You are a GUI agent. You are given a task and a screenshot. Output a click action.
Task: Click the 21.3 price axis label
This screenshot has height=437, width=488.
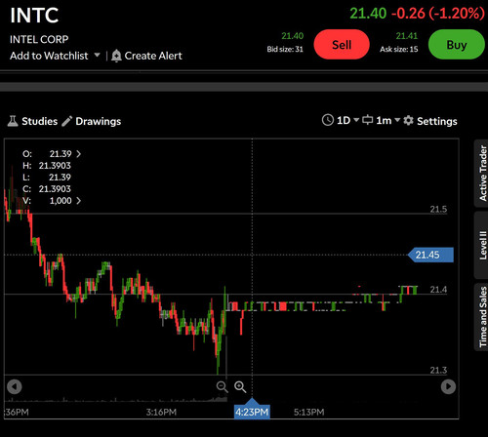(x=438, y=370)
